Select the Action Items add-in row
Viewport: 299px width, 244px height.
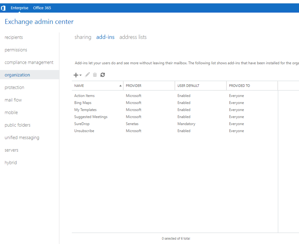click(175, 96)
